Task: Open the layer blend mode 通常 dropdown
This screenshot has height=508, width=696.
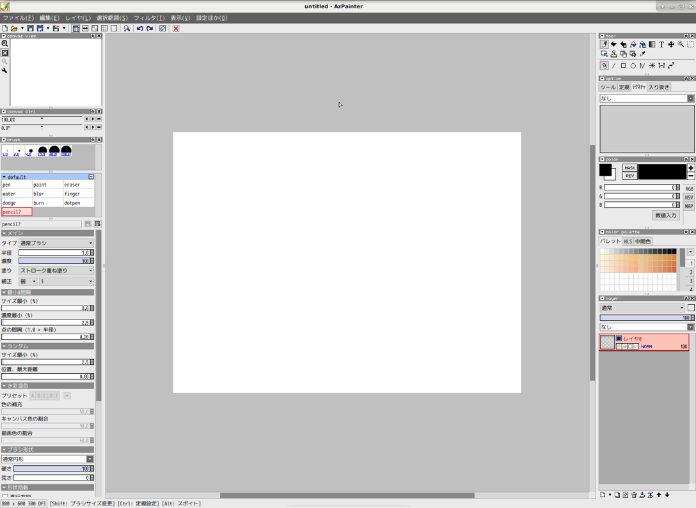Action: coord(642,308)
